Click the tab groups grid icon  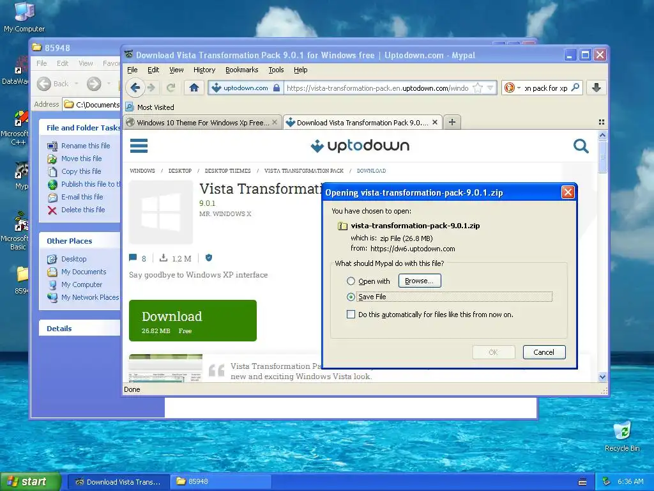click(x=602, y=122)
